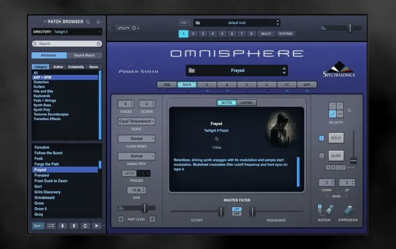Screen dimensions: 396x249
Task: Toggle the Glide button
Action: (336, 156)
